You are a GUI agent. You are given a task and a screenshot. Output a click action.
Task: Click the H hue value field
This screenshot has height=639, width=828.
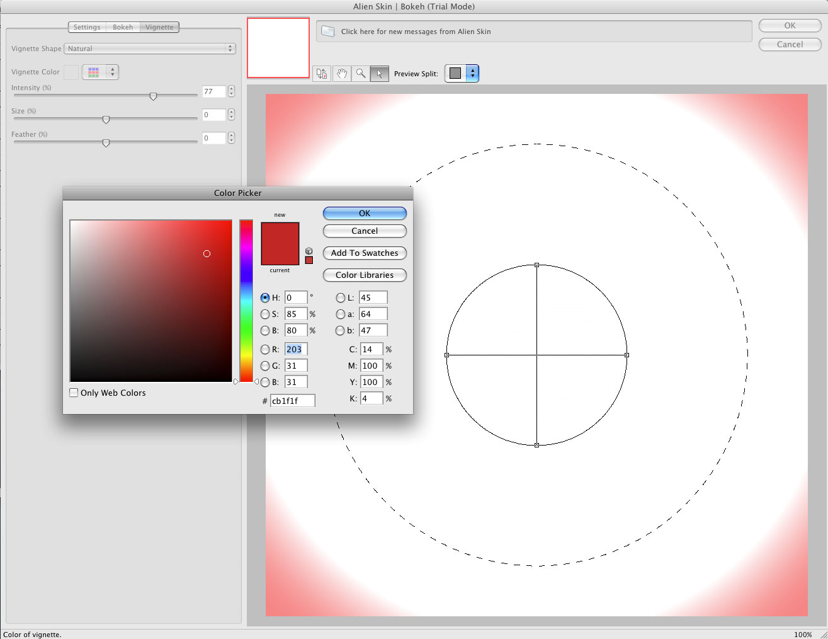[x=296, y=297]
